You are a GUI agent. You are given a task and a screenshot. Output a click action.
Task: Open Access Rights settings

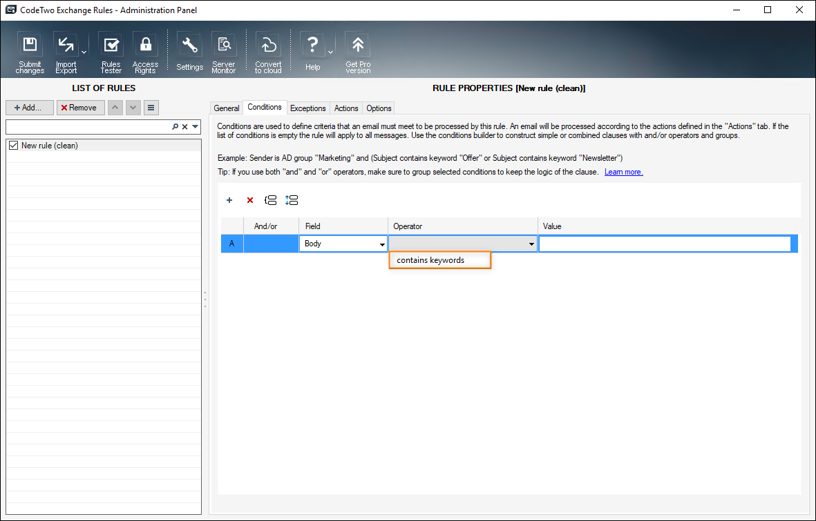tap(145, 52)
